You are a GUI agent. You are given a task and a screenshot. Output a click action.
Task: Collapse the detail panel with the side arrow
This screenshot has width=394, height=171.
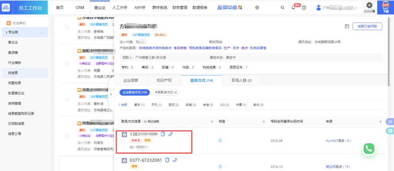click(111, 94)
